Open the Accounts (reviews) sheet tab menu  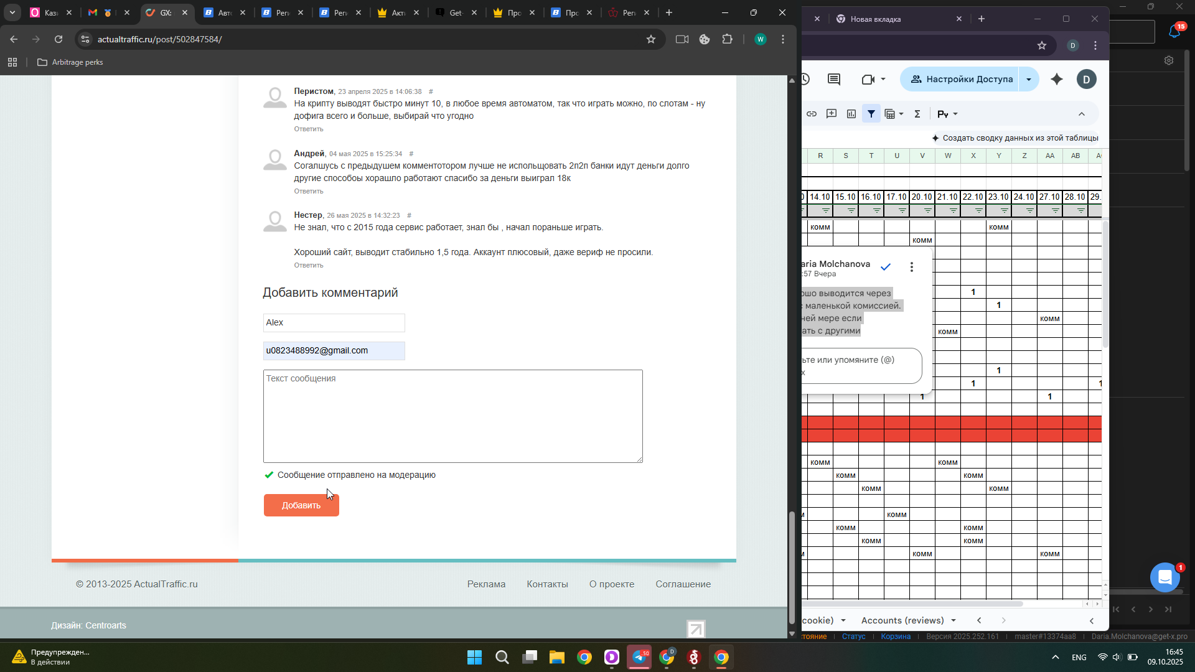pyautogui.click(x=953, y=620)
